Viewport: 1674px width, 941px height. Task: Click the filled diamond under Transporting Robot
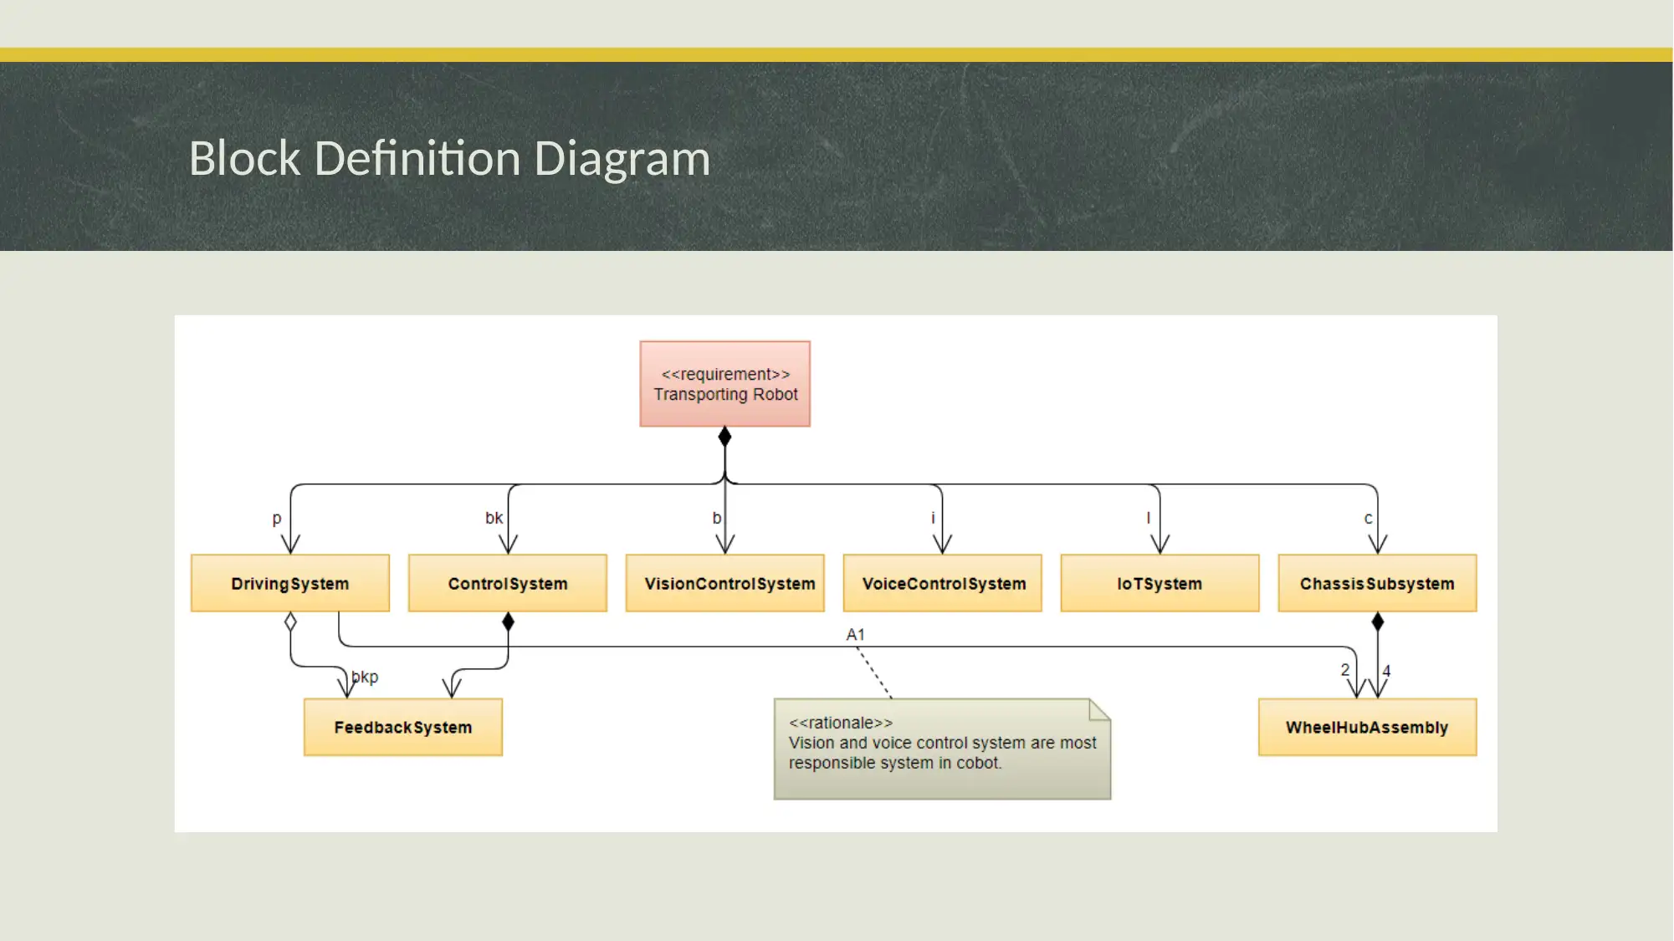tap(725, 437)
